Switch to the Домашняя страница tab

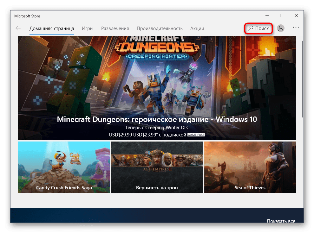pyautogui.click(x=52, y=28)
